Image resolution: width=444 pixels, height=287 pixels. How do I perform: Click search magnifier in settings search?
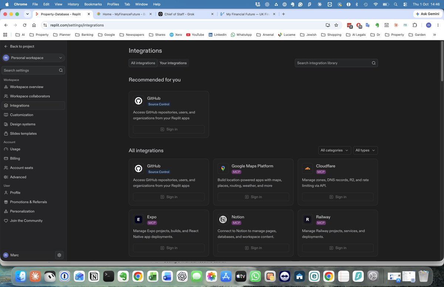61,70
